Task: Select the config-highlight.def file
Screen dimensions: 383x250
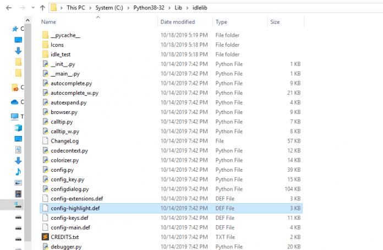Action: point(75,208)
